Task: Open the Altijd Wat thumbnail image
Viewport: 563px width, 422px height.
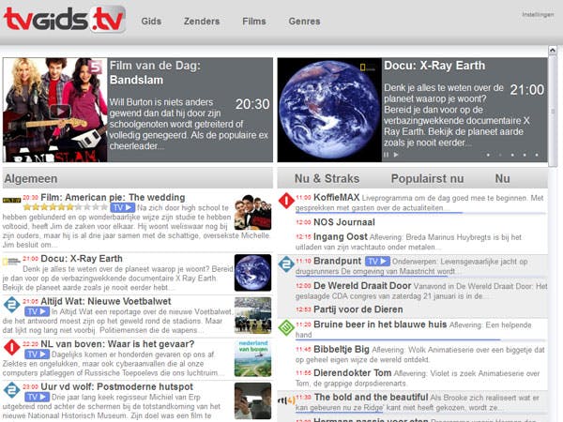Action: click(x=252, y=315)
